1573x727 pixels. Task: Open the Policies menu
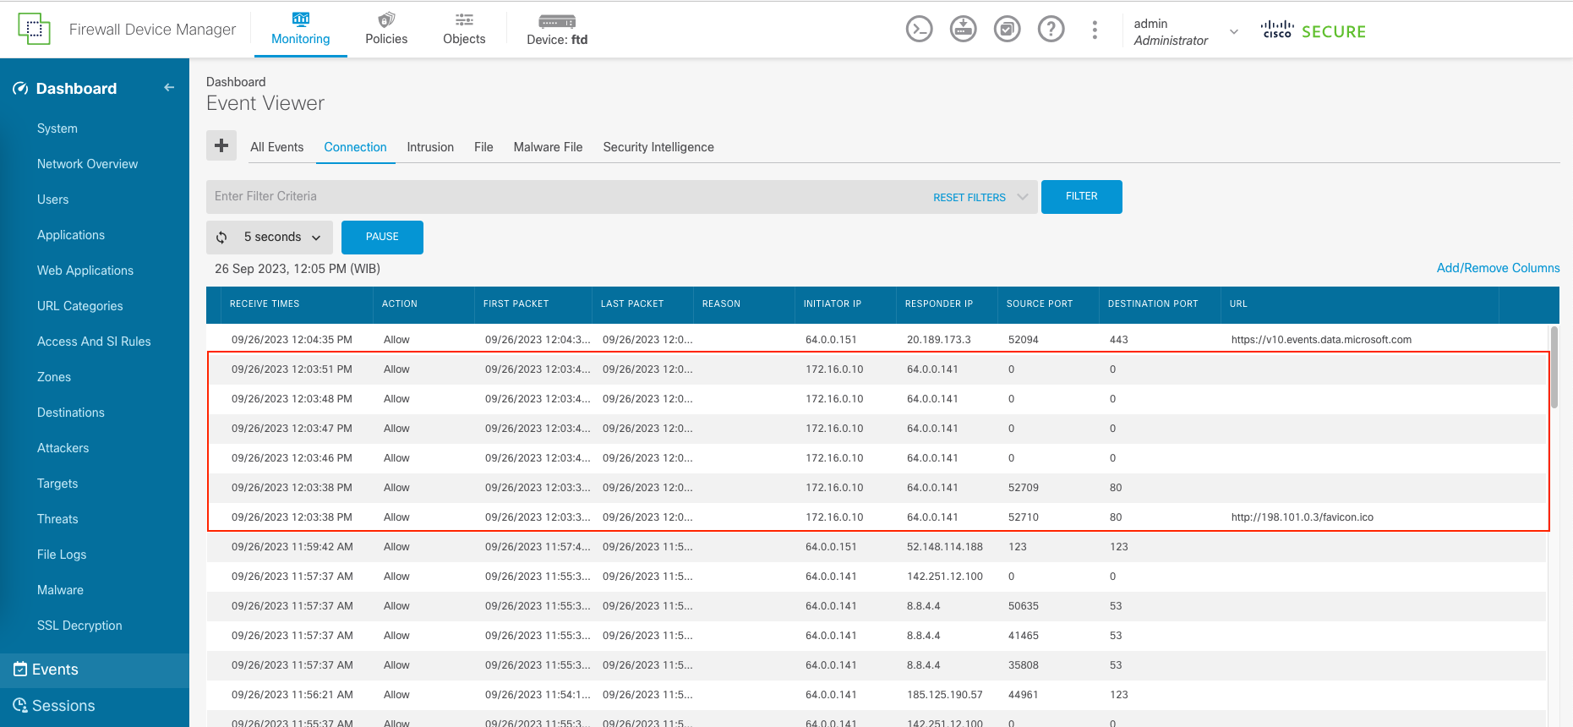pos(386,30)
